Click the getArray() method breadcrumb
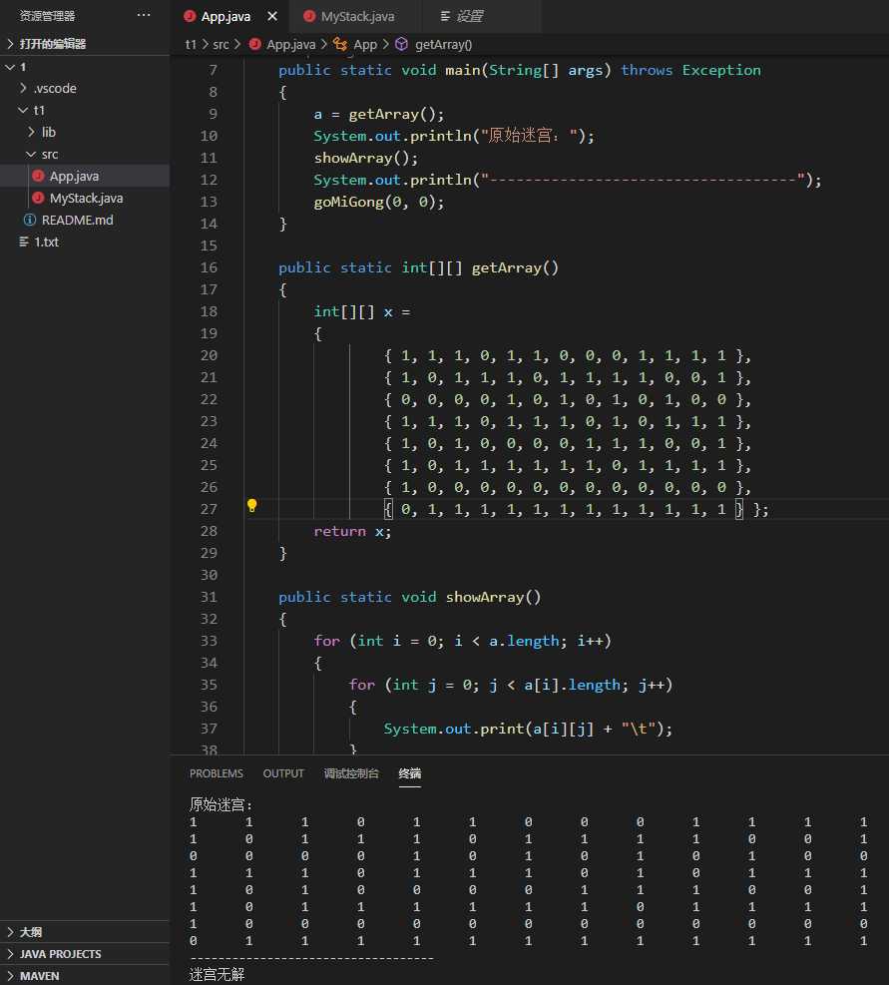Screen dimensions: 889x985 (x=444, y=45)
